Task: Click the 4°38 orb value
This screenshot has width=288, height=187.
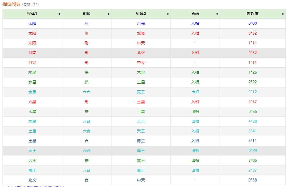Action: (252, 121)
